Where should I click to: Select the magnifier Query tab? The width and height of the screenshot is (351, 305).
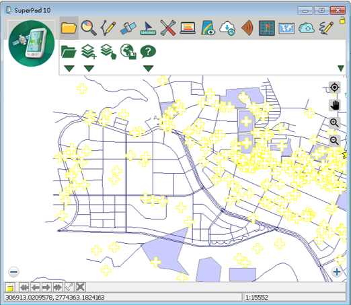(89, 28)
